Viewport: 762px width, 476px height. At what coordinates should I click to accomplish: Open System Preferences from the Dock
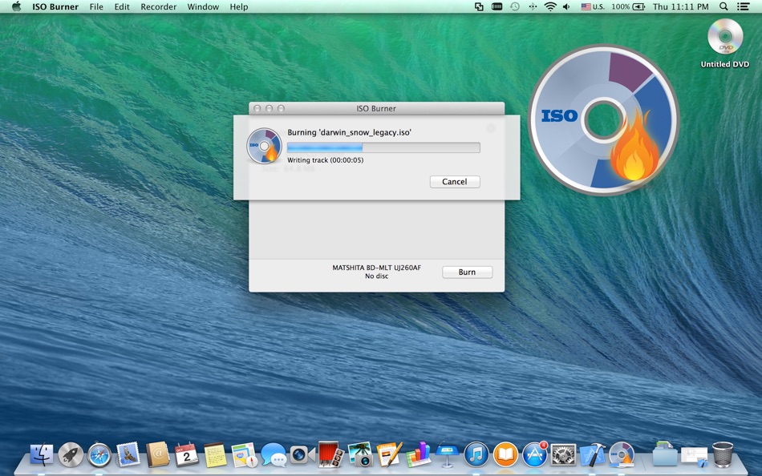[x=563, y=454]
